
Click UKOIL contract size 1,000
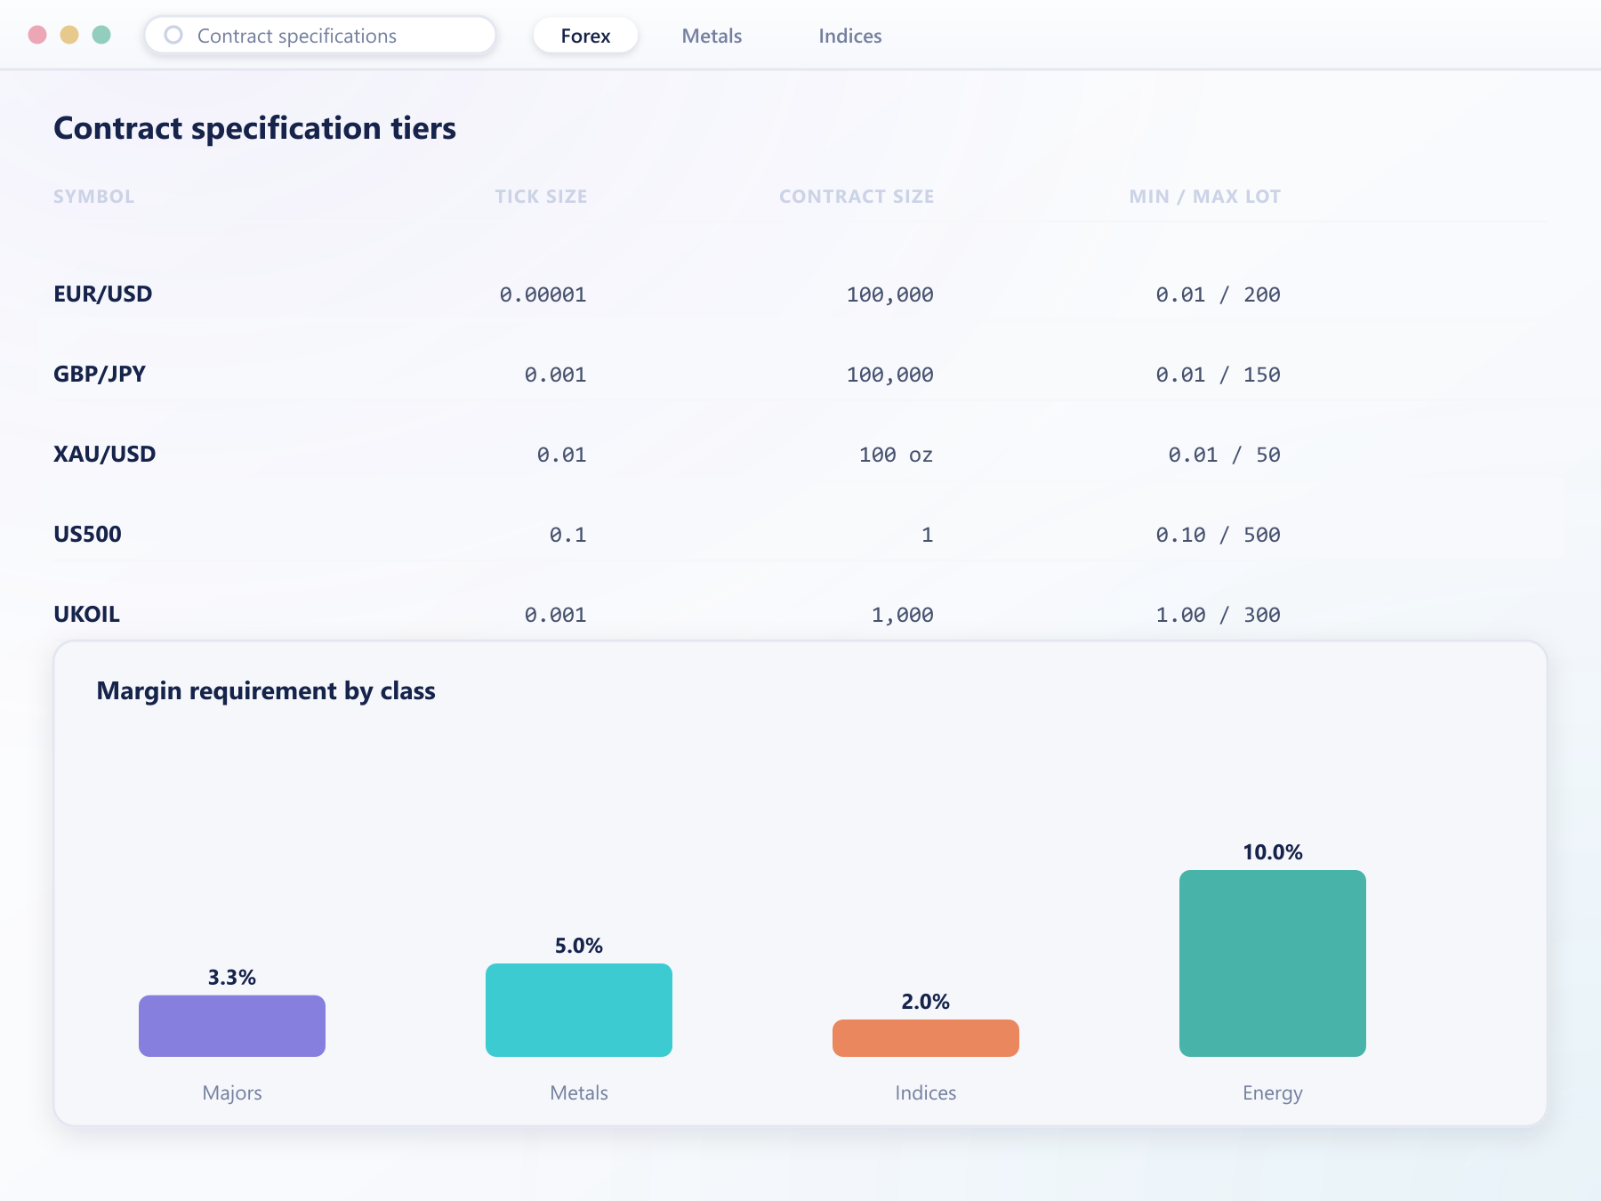[902, 615]
